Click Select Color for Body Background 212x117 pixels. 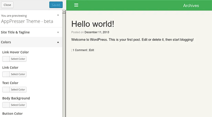(x=18, y=105)
